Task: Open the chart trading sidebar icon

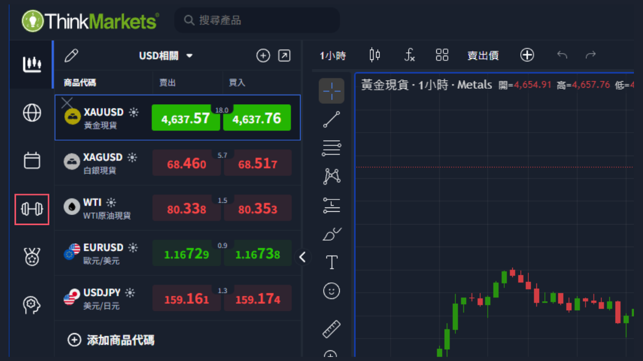Action: coord(32,64)
